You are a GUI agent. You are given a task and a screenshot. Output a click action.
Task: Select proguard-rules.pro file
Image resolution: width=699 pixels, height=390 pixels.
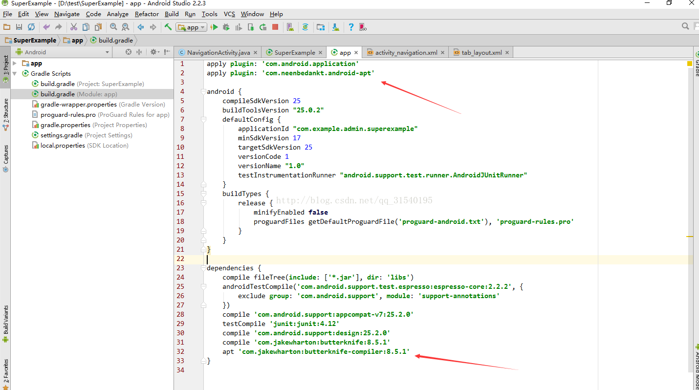click(101, 114)
